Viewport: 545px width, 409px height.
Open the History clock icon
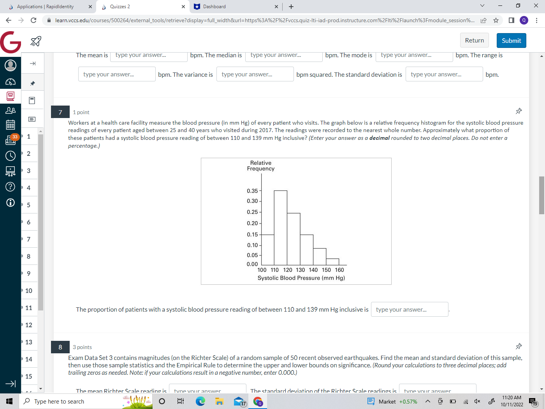tap(10, 155)
